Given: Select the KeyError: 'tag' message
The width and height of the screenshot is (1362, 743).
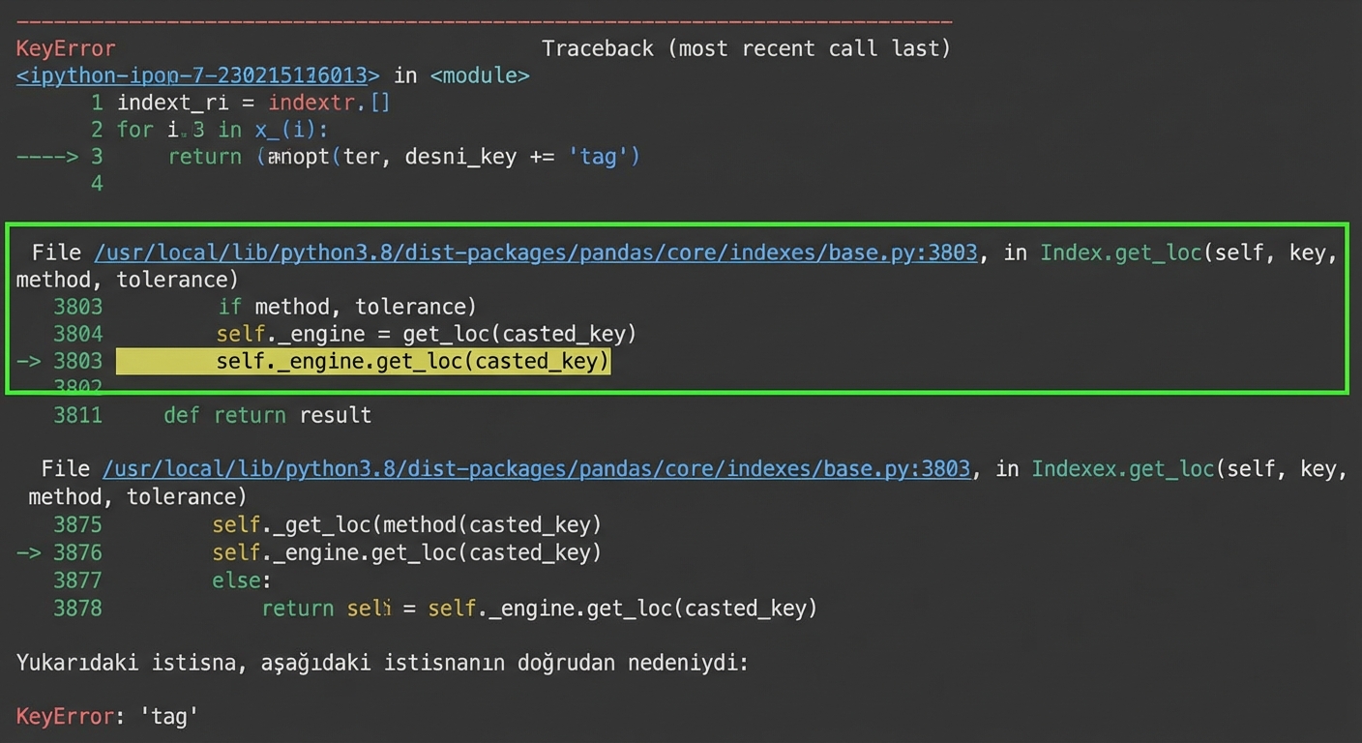Looking at the screenshot, I should (106, 716).
